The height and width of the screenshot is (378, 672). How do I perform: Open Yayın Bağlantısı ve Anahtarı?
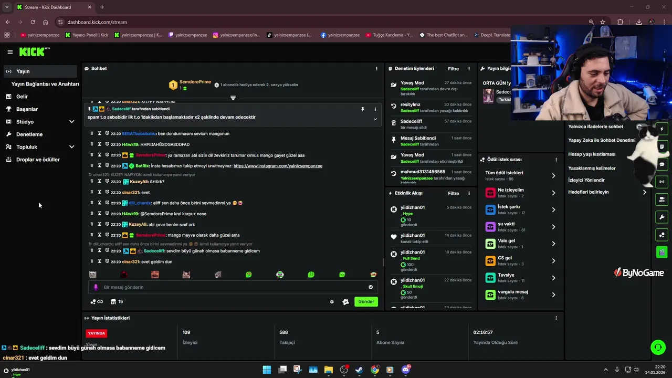tap(45, 84)
